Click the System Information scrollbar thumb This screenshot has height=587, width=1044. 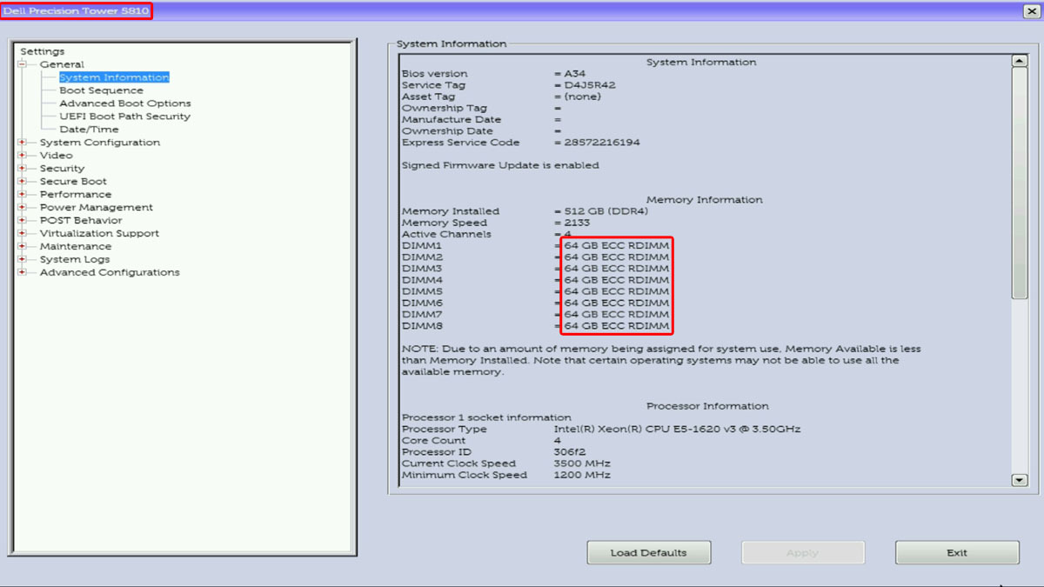click(1020, 183)
